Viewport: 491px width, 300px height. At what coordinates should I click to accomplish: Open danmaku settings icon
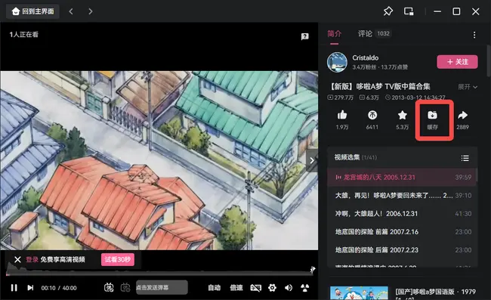pyautogui.click(x=125, y=287)
